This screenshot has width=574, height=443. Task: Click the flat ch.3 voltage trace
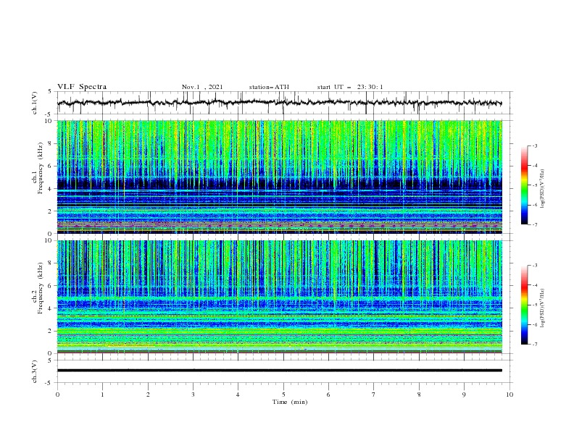click(x=279, y=371)
